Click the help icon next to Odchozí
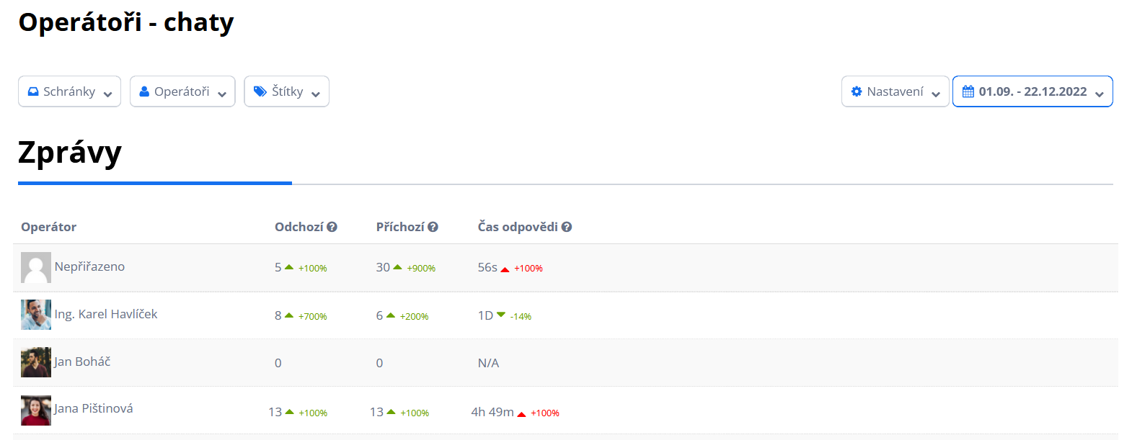Screen dimensions: 1132x440 (332, 227)
